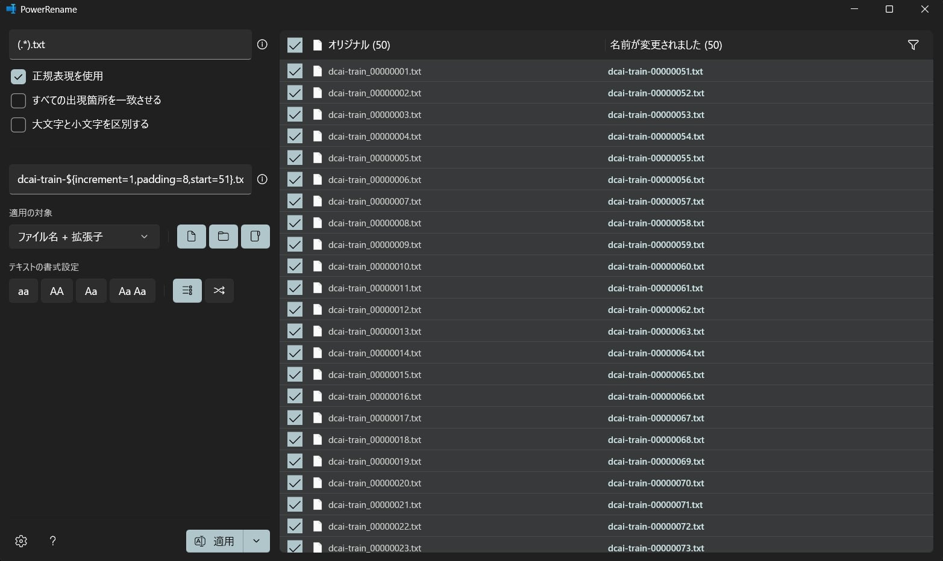
Task: Toggle random string shuffle button
Action: 219,291
